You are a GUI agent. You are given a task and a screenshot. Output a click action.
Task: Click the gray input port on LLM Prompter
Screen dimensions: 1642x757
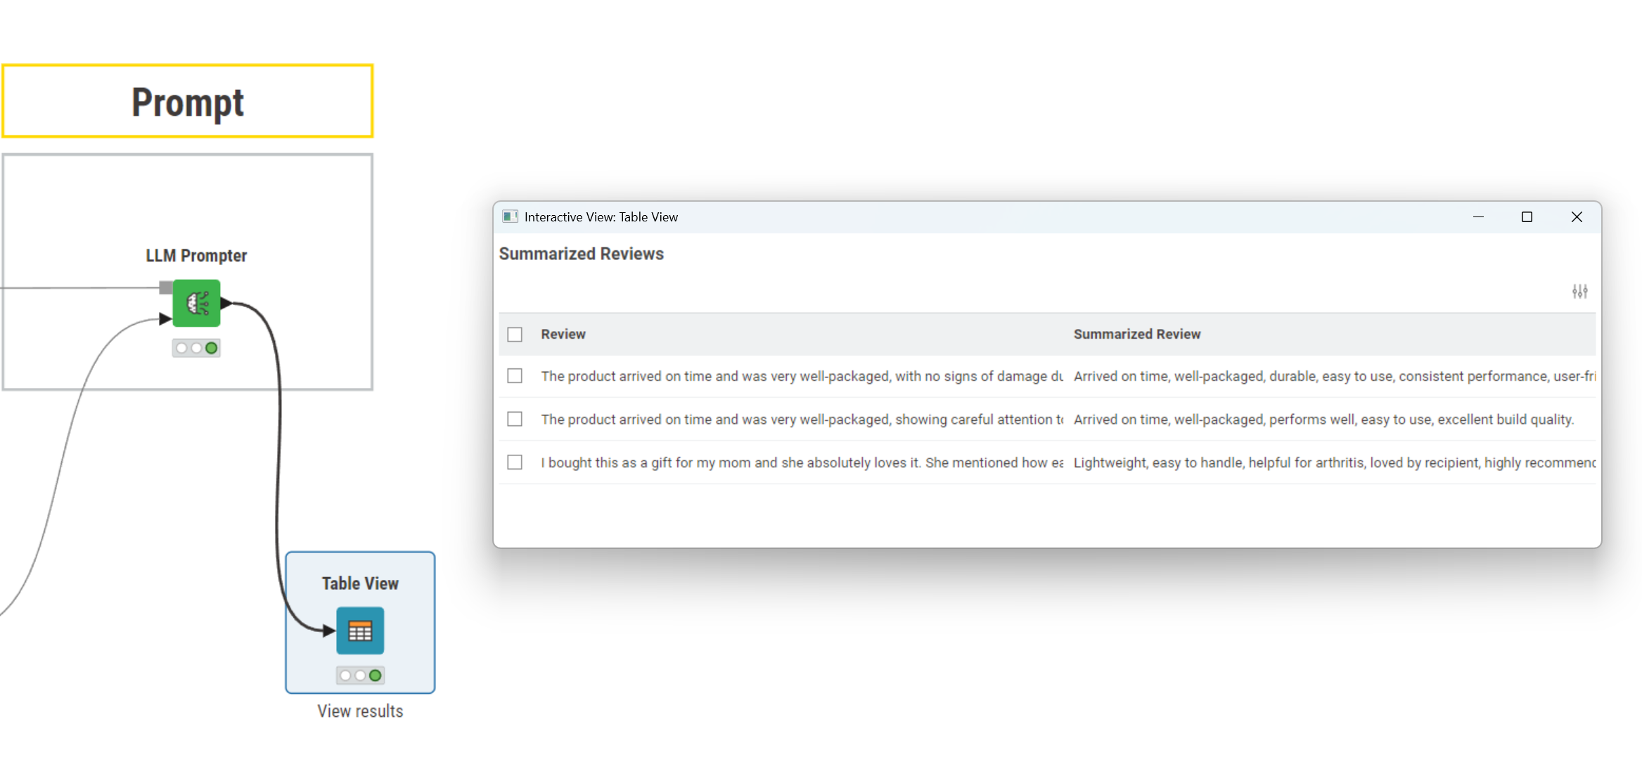(x=166, y=287)
